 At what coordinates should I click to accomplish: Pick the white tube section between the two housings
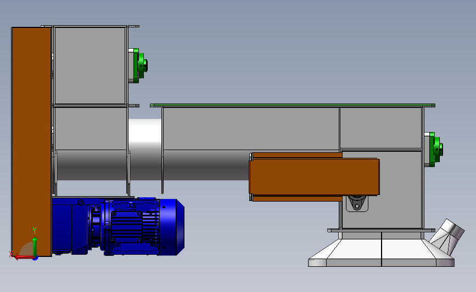[145, 134]
